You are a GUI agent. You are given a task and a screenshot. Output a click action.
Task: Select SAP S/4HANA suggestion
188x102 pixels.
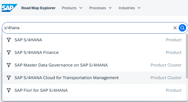[x=94, y=40]
